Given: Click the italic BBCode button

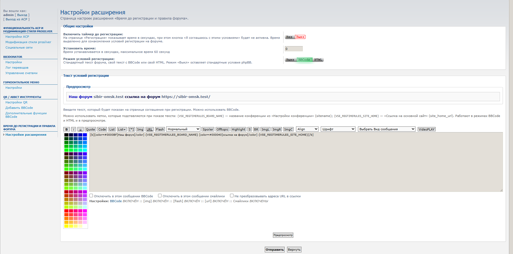Looking at the screenshot, I should [x=74, y=129].
